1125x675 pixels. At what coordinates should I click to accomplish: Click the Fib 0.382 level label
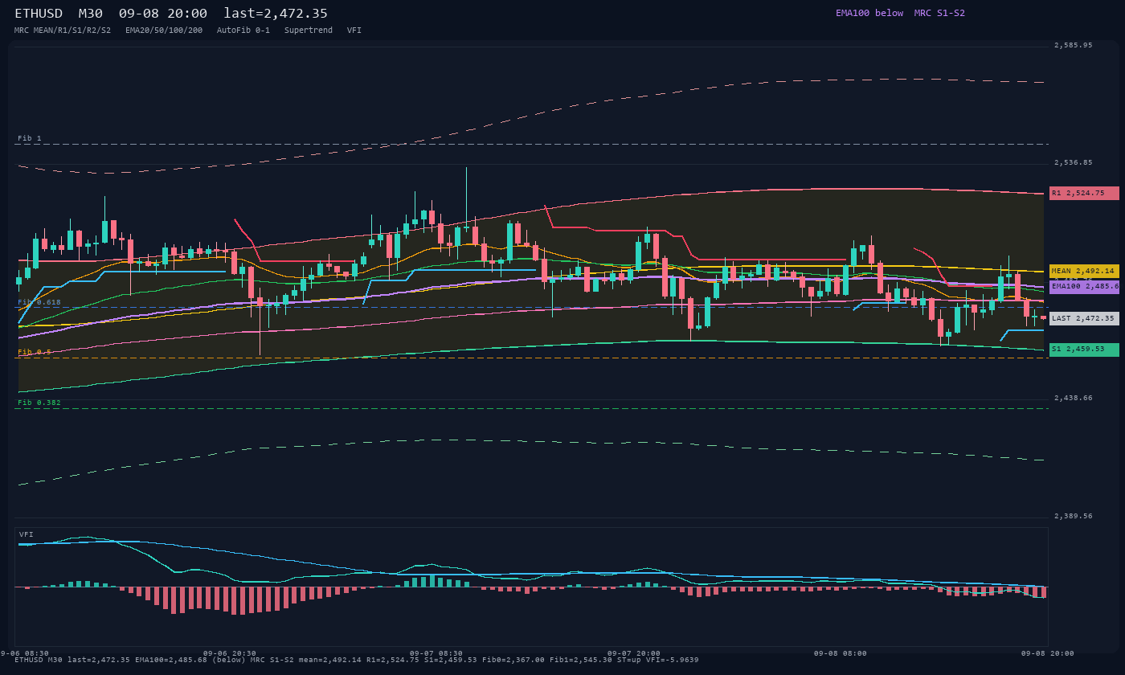click(39, 403)
